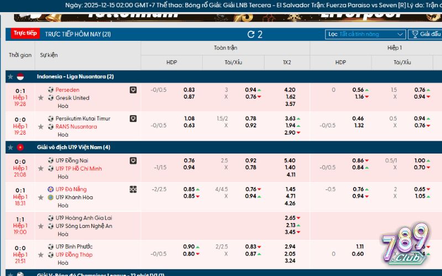Click the 'Giải đấu' trophy button
Image resolution: width=442 pixels, height=276 pixels.
click(425, 34)
